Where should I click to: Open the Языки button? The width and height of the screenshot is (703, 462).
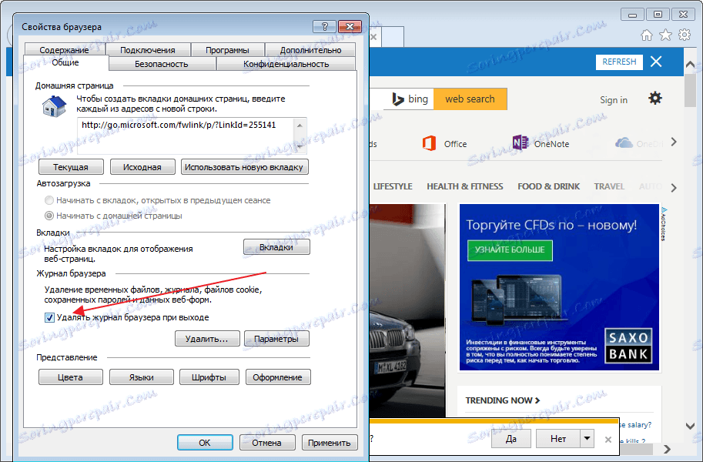click(141, 377)
